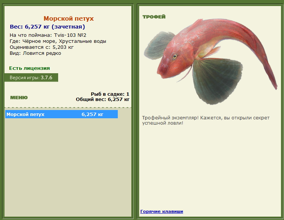Click the empty keepnet list area
284x220 pixels.
tap(68, 167)
